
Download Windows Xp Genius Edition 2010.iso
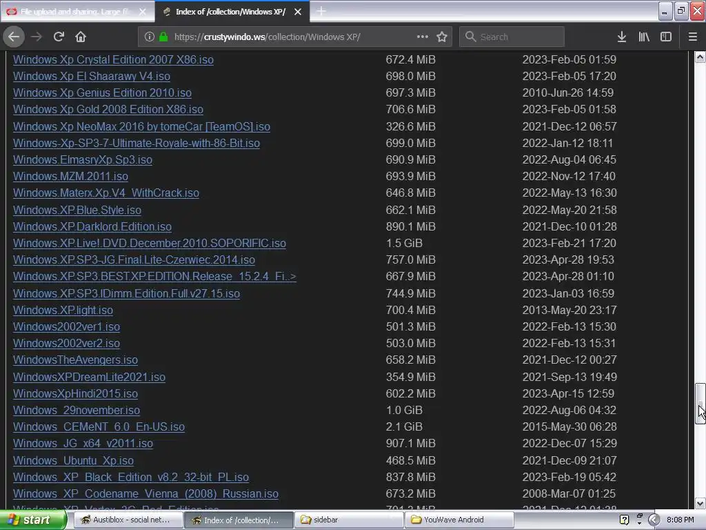[102, 93]
